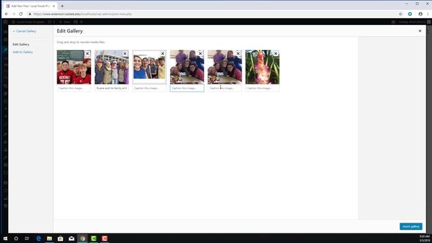432x243 pixels.
Task: Switch to Chrome on the taskbar
Action: 82,238
